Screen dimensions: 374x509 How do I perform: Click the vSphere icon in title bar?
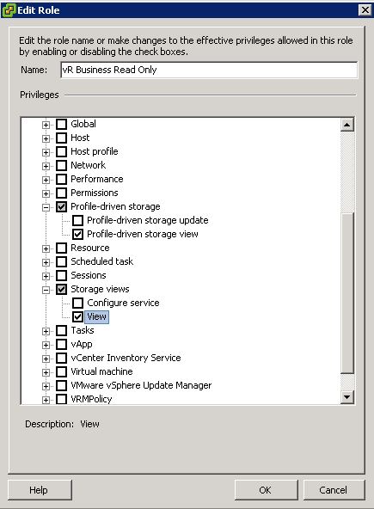pos(9,10)
